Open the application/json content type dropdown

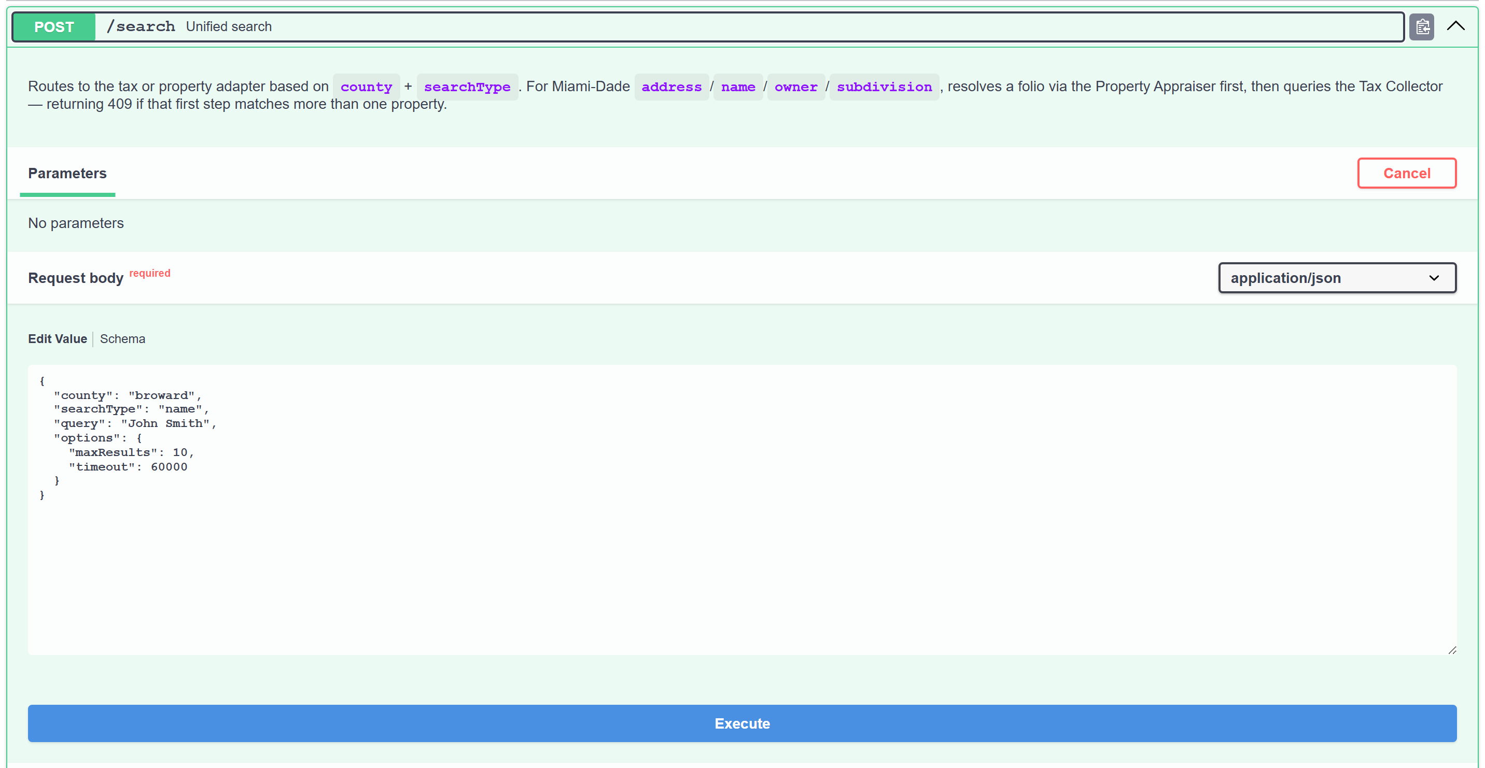click(1337, 278)
